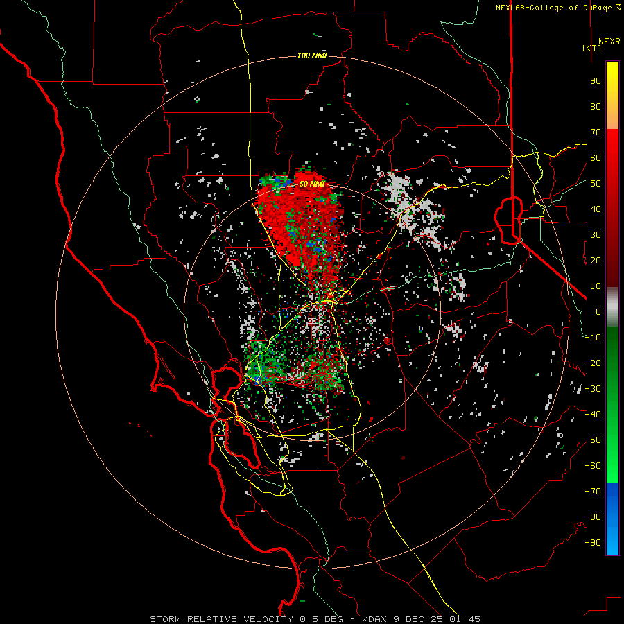The height and width of the screenshot is (624, 624).
Task: Click the 70 knot legend value
Action: pos(596,132)
